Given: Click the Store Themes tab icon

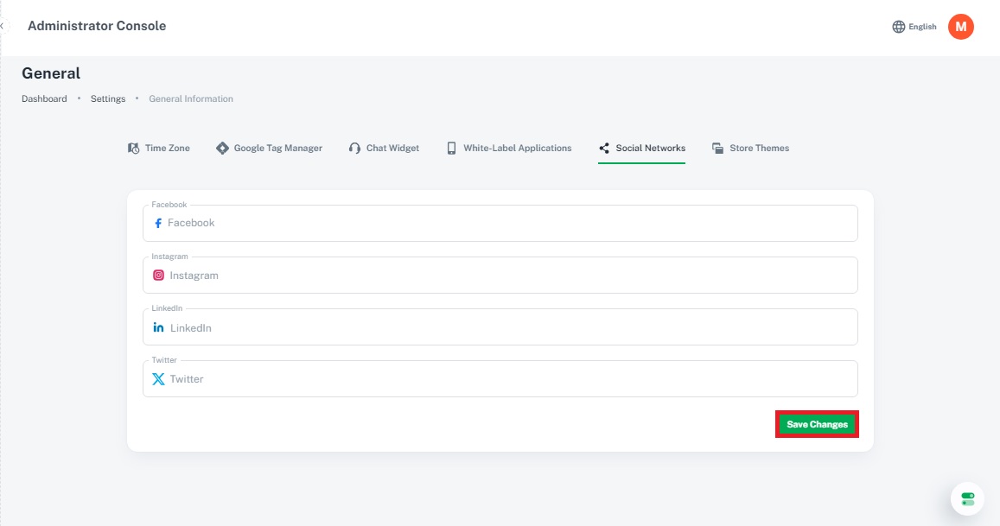Looking at the screenshot, I should (717, 149).
